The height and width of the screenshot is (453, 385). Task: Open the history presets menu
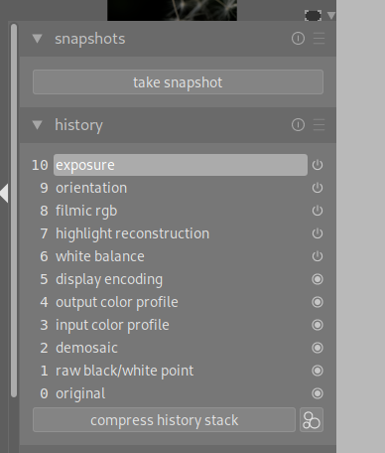pyautogui.click(x=319, y=125)
